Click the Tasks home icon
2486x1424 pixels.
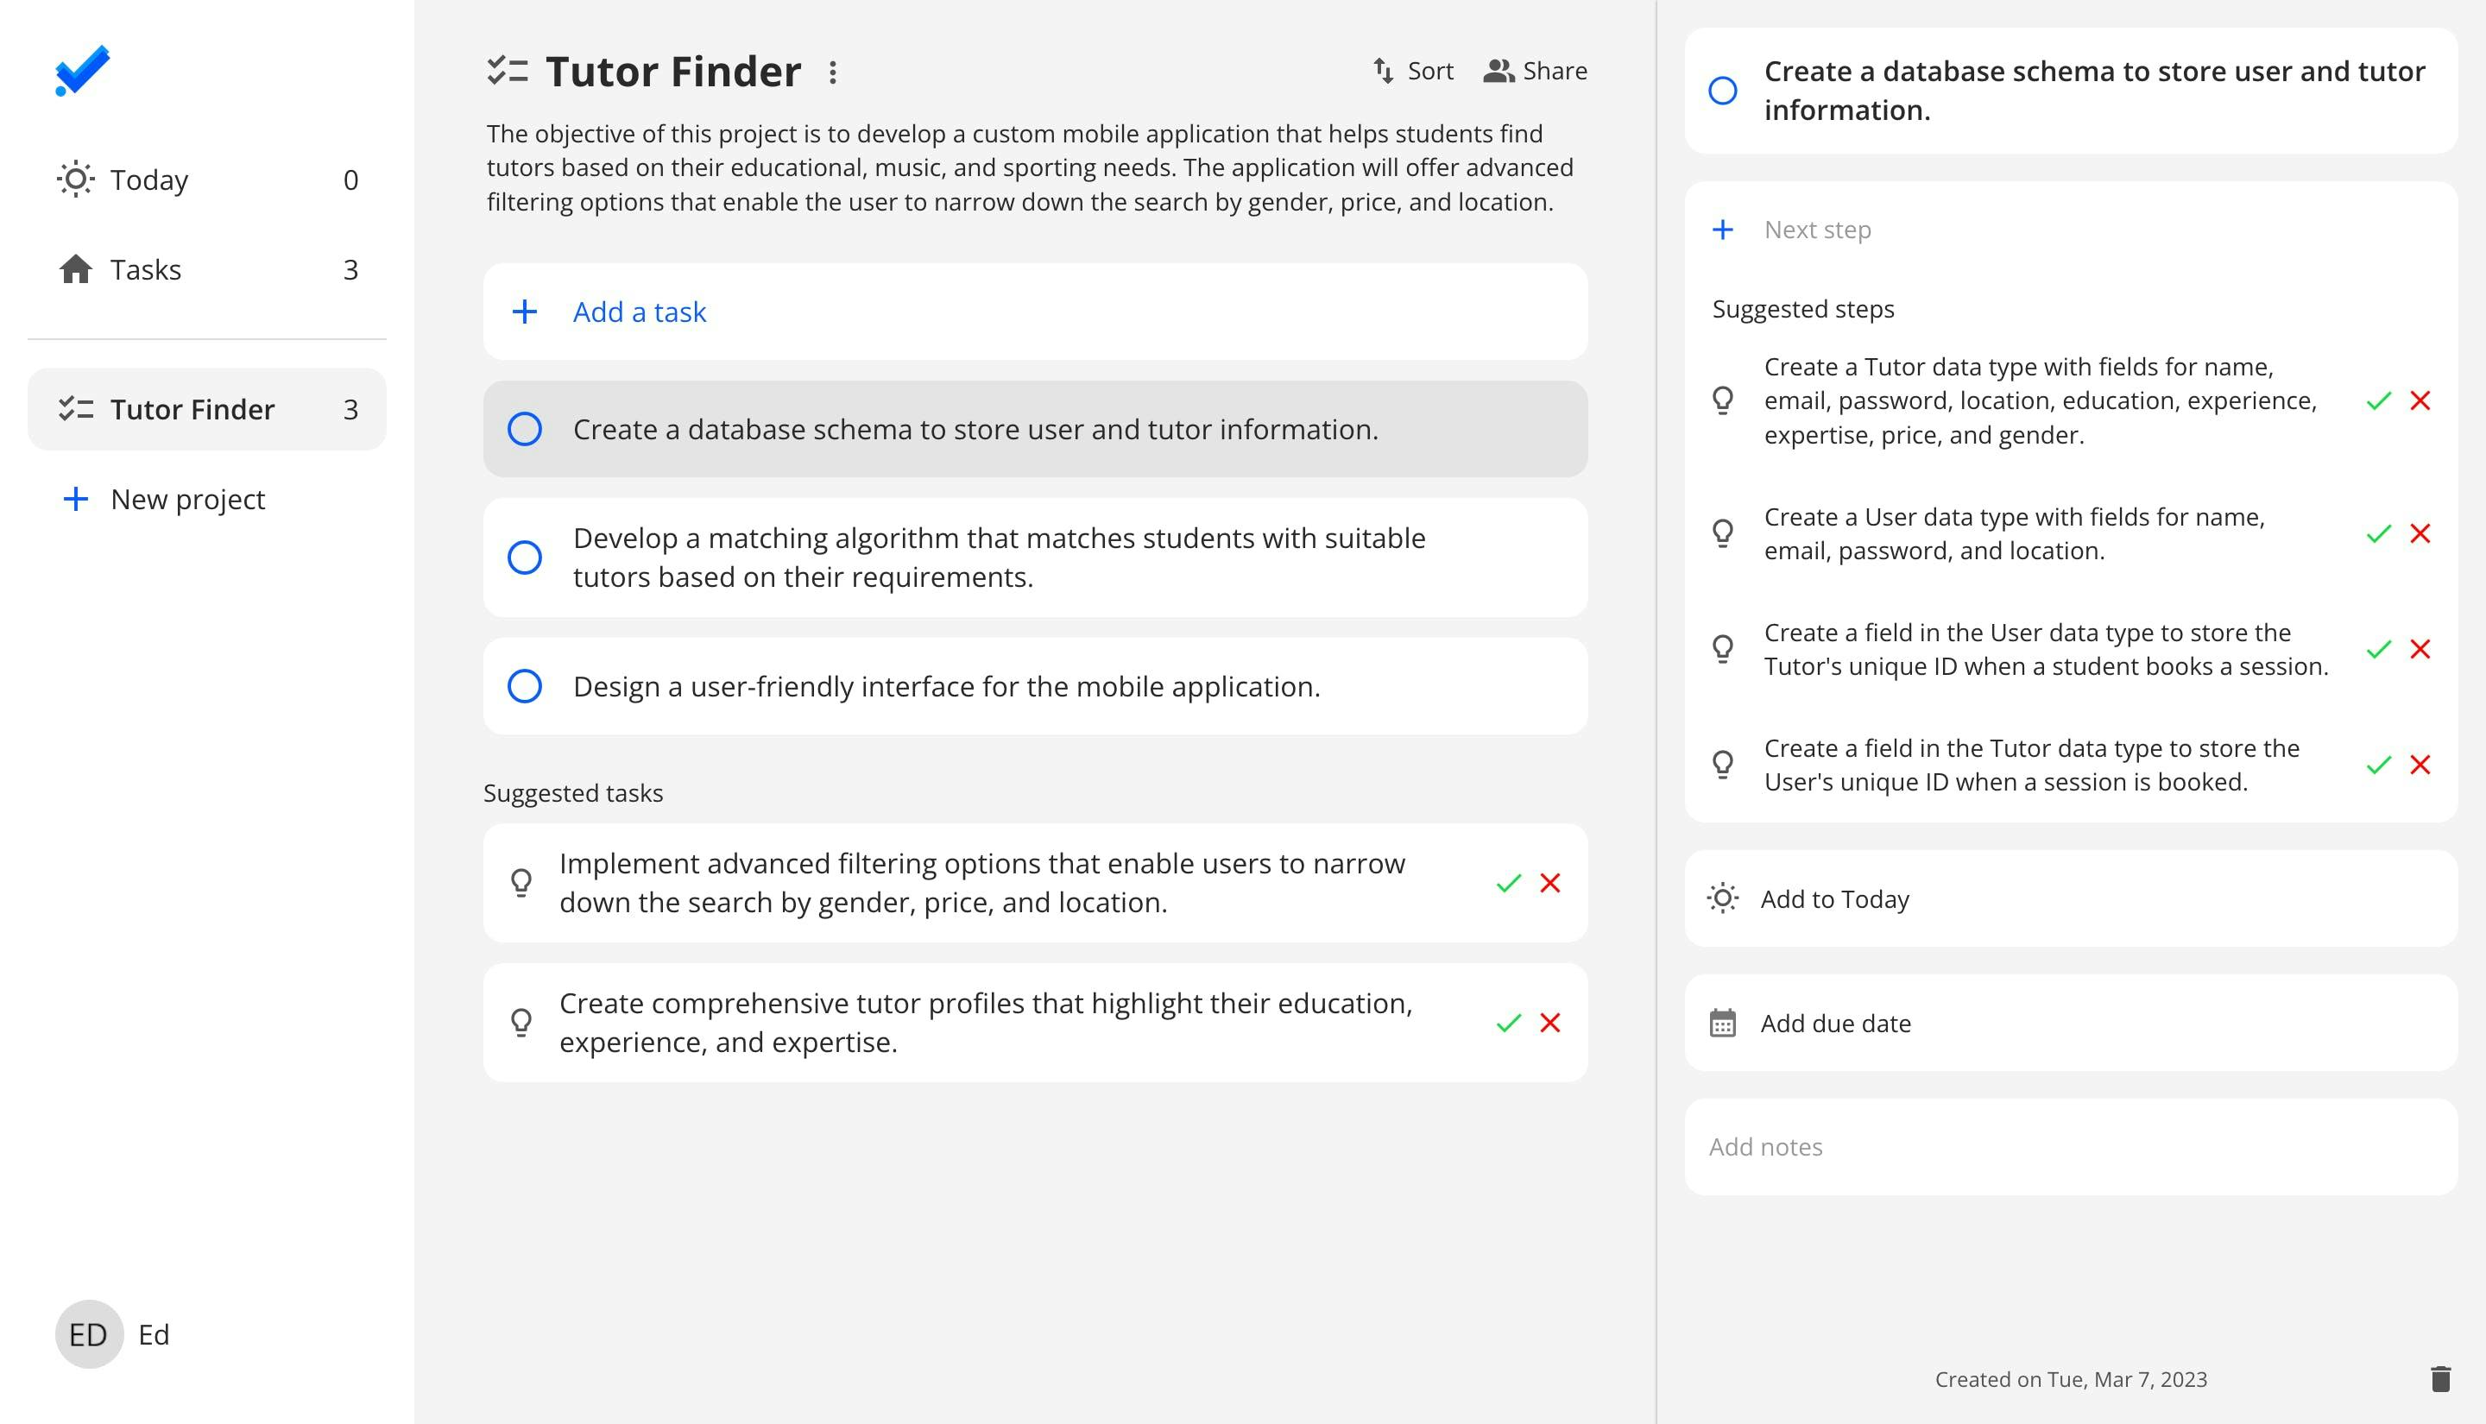[76, 269]
